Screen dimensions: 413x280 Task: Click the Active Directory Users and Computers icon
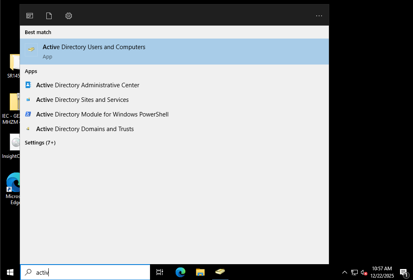pyautogui.click(x=31, y=50)
